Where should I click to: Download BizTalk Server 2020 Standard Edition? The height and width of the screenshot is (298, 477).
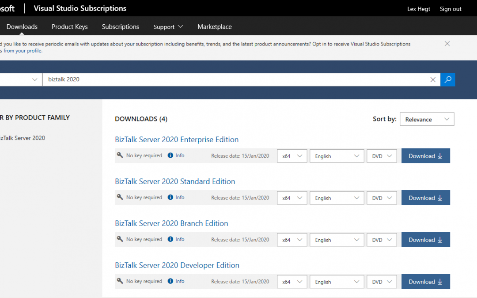tap(426, 198)
